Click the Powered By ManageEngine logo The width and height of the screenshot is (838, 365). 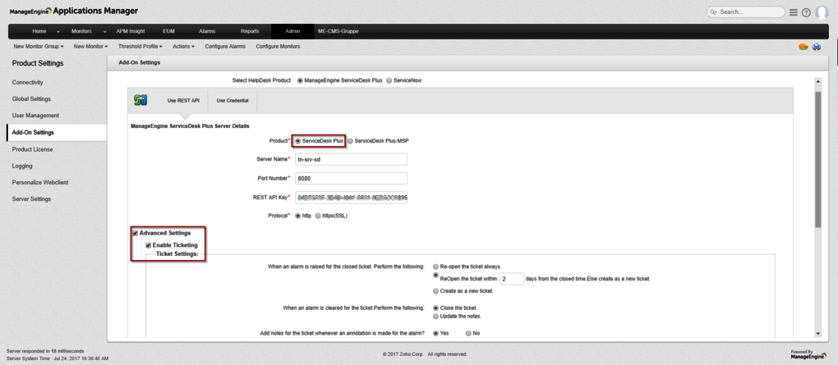pyautogui.click(x=810, y=354)
